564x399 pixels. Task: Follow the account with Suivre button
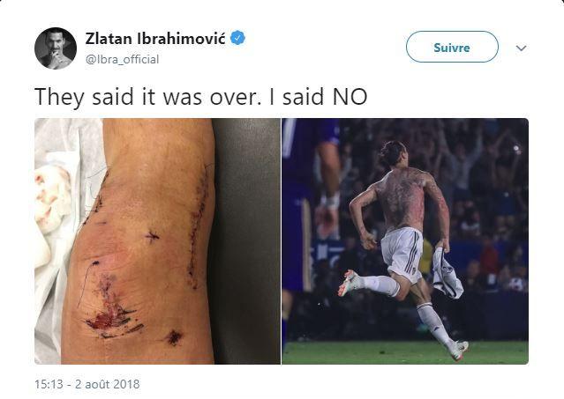(452, 47)
